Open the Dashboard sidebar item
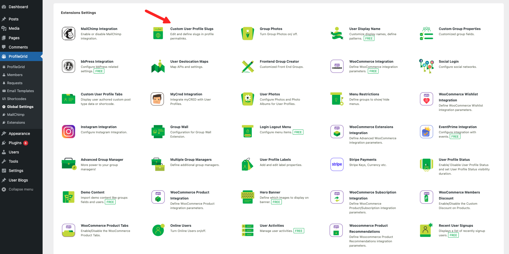The image size is (509, 254). (18, 7)
